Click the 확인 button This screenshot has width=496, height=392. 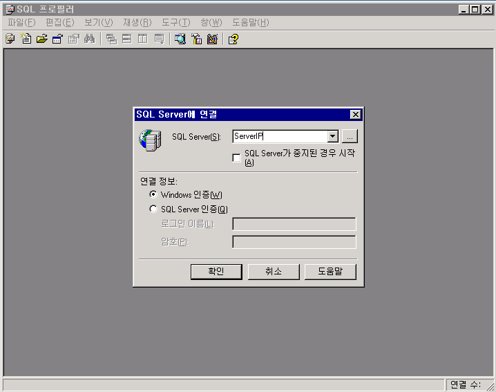click(216, 272)
